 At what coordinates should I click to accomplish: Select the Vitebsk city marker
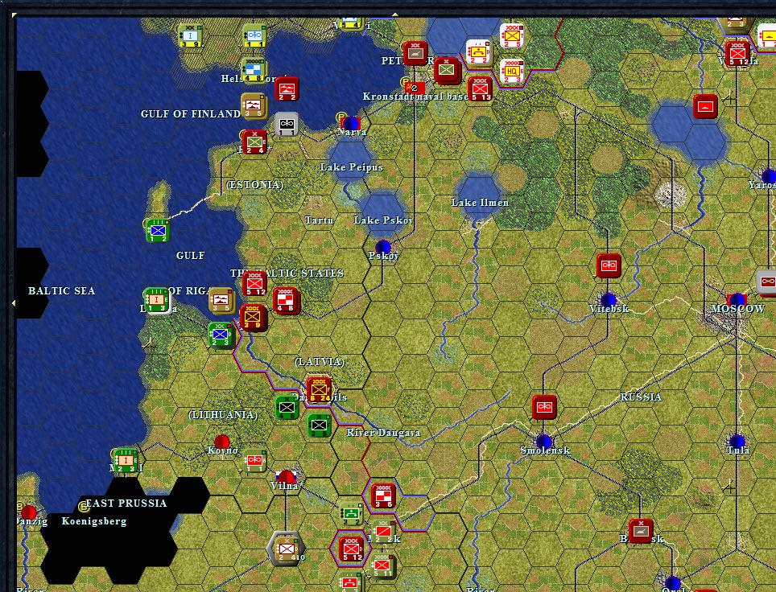609,300
